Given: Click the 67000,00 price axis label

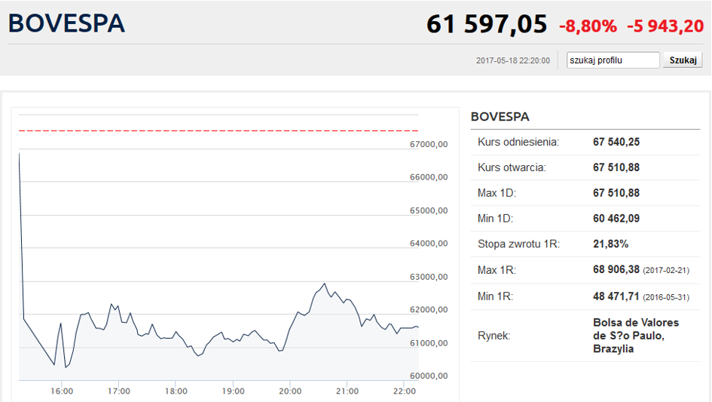Looking at the screenshot, I should pos(429,144).
